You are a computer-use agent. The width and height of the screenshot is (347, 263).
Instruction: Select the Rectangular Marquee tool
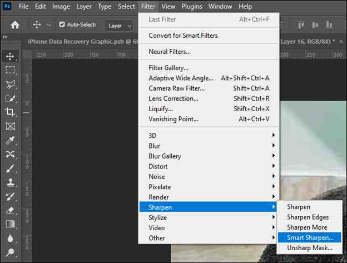click(10, 70)
